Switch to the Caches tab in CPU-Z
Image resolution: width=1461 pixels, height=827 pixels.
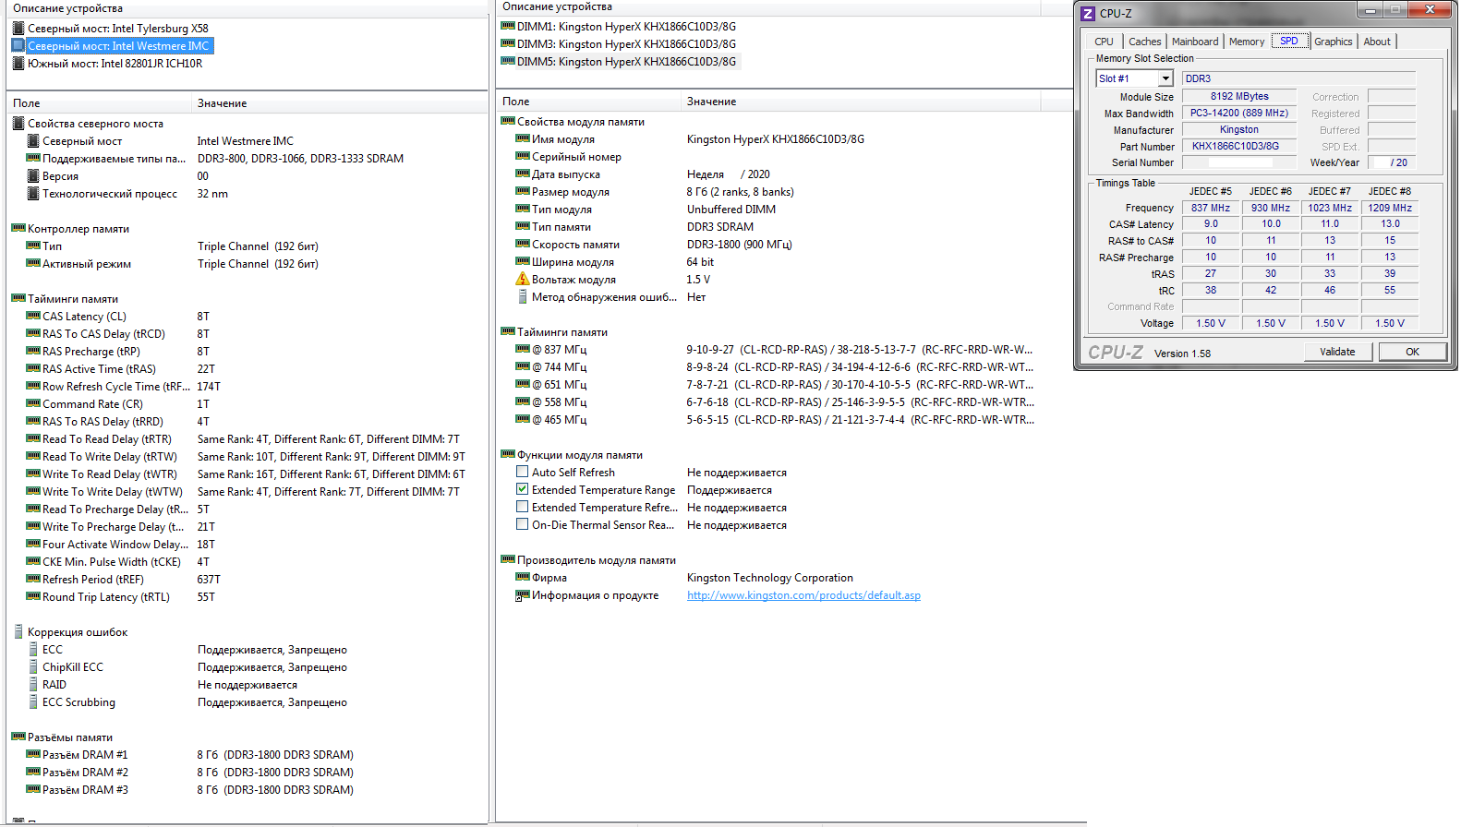point(1145,42)
